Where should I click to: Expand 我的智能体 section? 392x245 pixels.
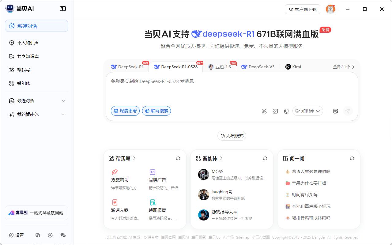[36, 114]
